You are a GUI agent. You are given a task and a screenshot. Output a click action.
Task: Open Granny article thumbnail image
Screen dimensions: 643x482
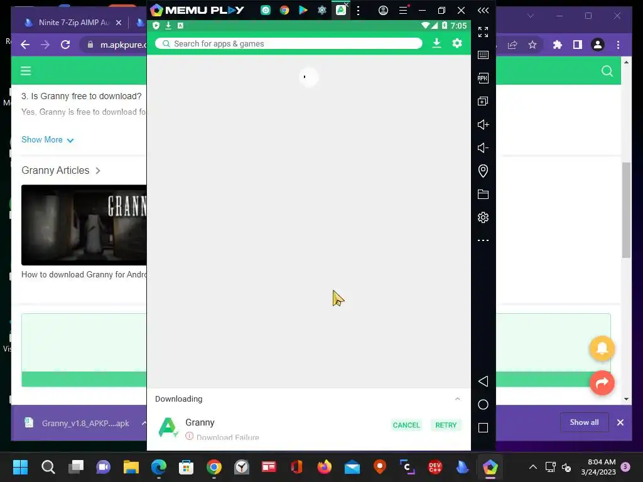pos(84,225)
